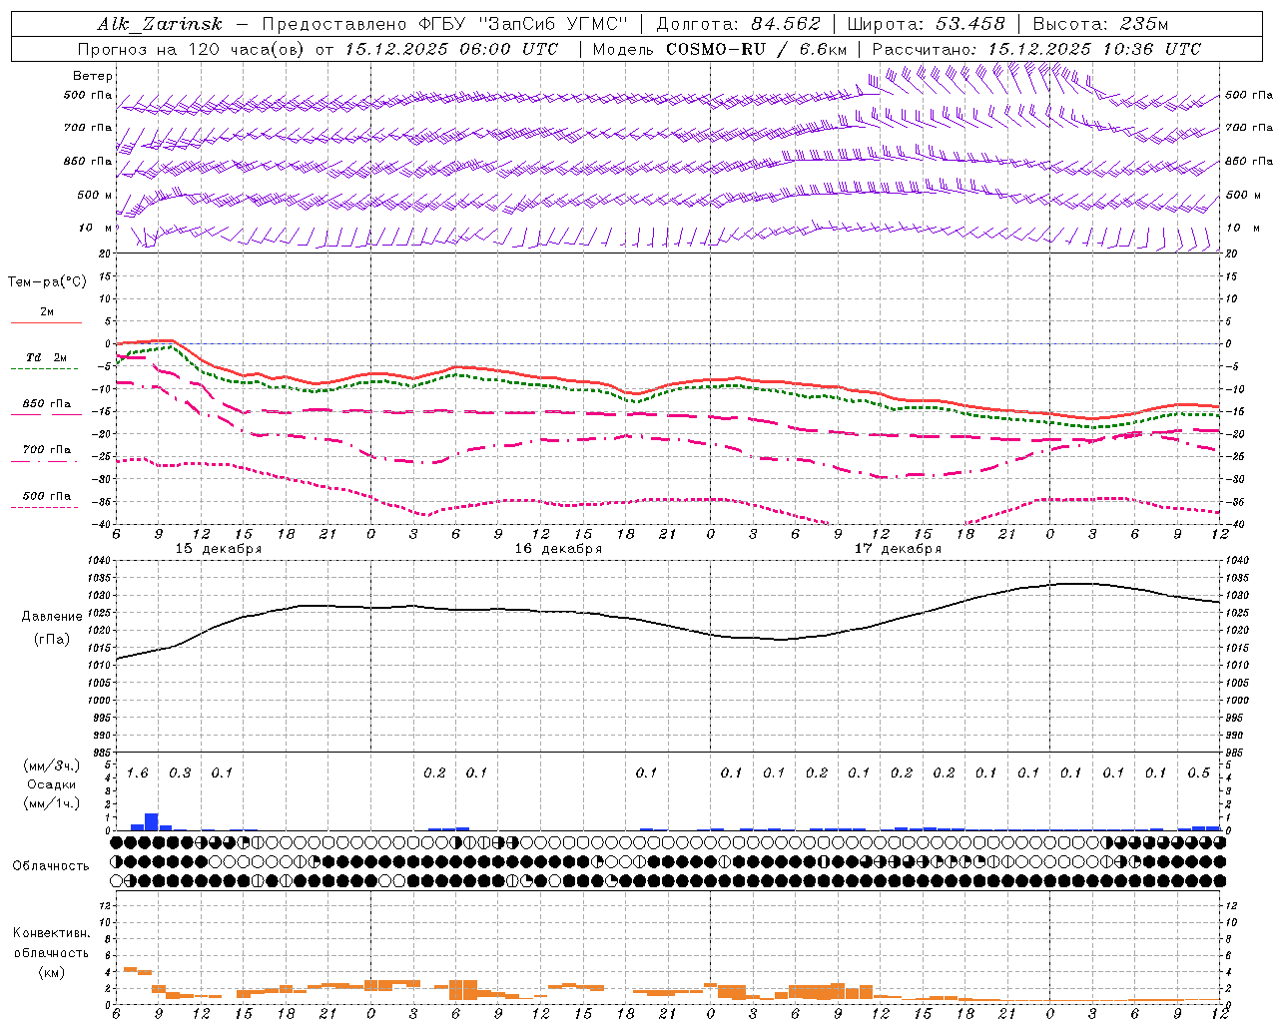Image resolution: width=1278 pixels, height=1022 pixels.
Task: Click the Давление pressure label
Action: click(52, 617)
